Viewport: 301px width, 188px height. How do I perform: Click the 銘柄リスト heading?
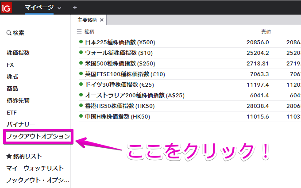24,156
